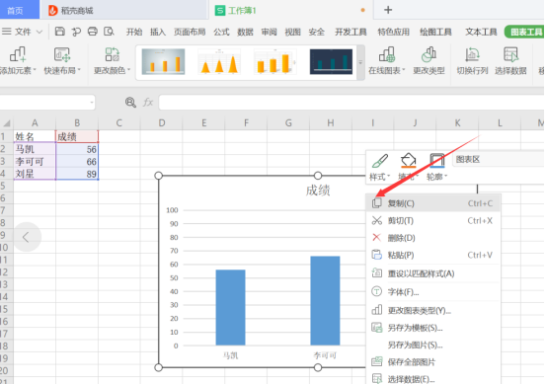
Task: Switch to the 开始 ribbon tab
Action: point(134,32)
